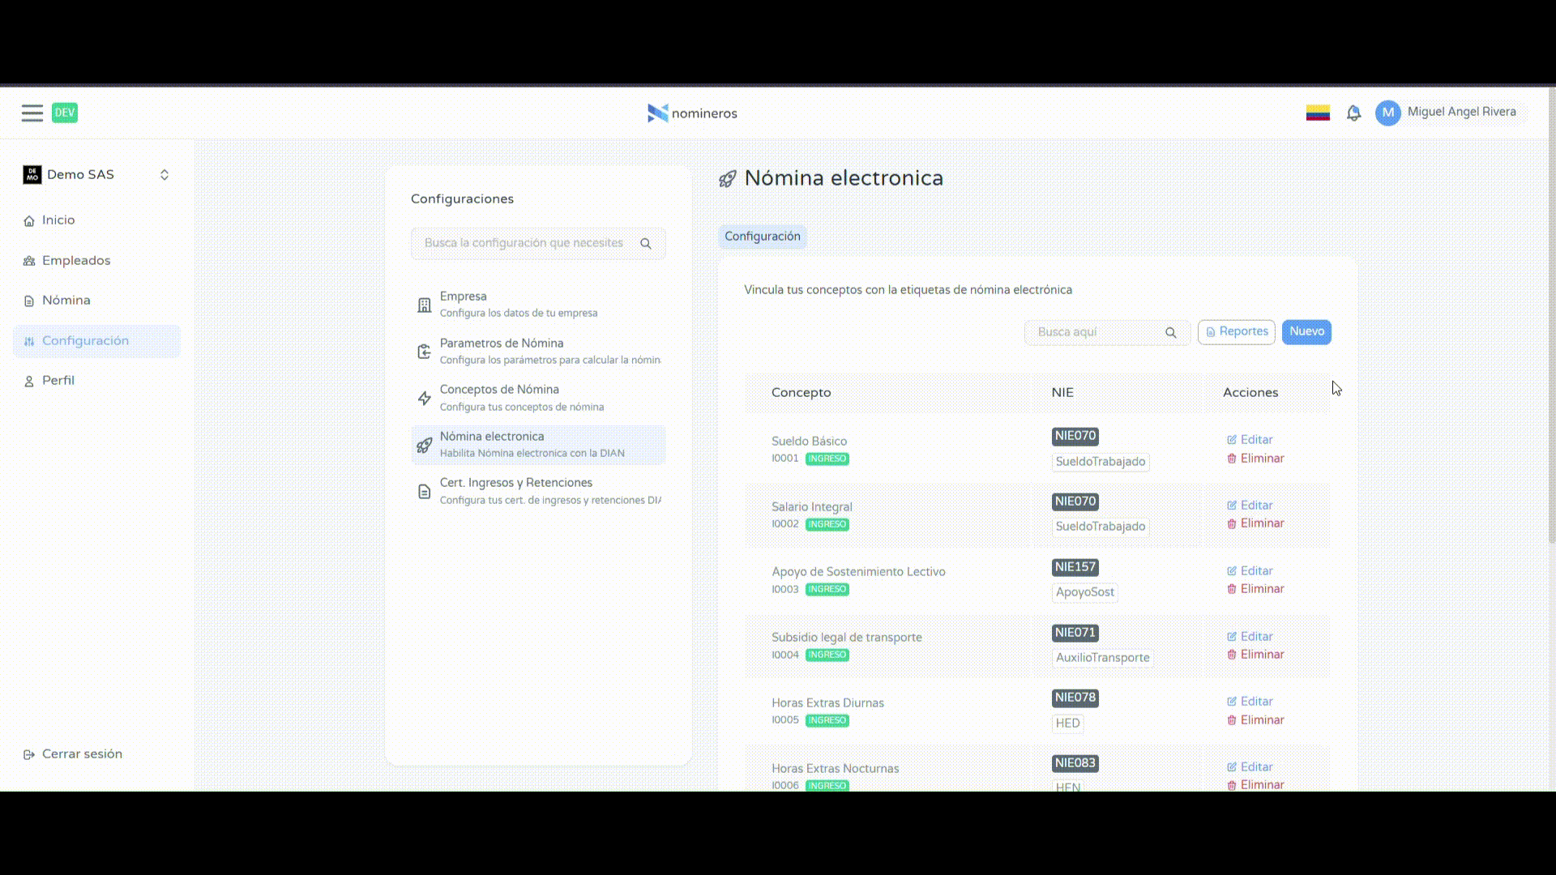
Task: Expand the Demo SAS company selector
Action: pyautogui.click(x=165, y=175)
